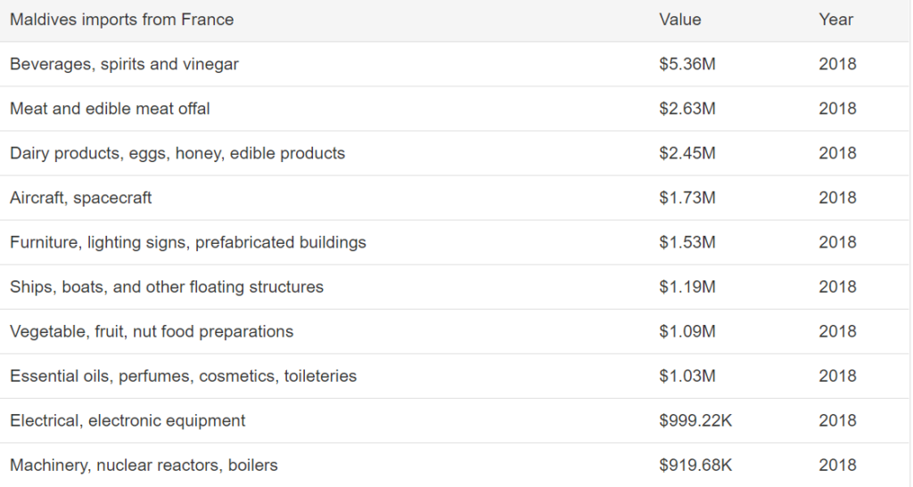913x487 pixels.
Task: Click the $999.22K value cell
Action: pos(695,421)
